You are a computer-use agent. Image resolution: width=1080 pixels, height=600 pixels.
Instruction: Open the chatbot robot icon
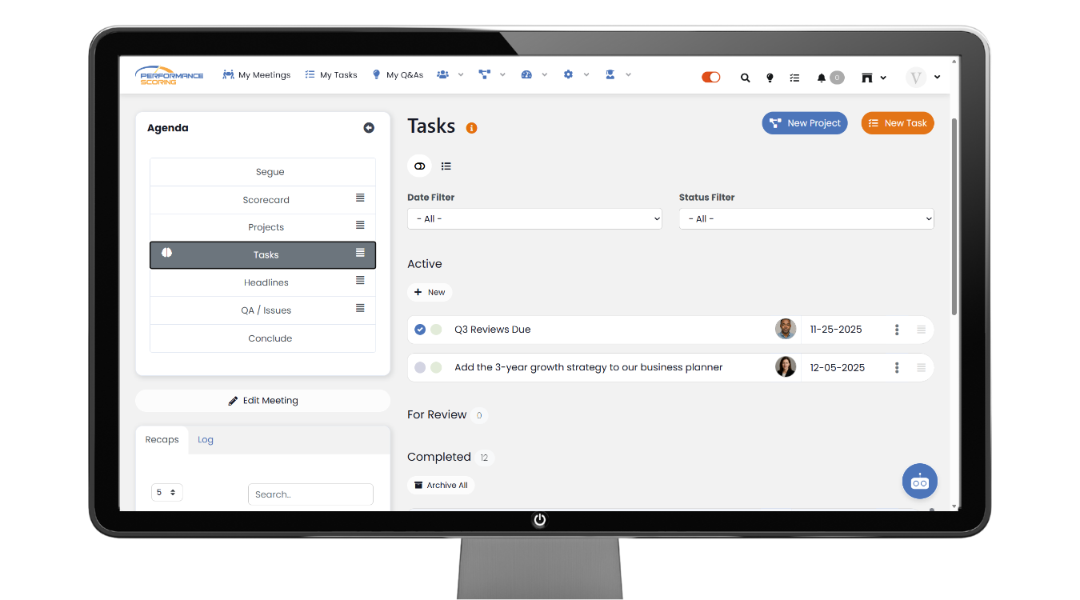tap(919, 482)
